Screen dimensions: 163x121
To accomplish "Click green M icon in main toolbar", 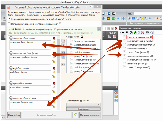I will pyautogui.click(x=113, y=19).
